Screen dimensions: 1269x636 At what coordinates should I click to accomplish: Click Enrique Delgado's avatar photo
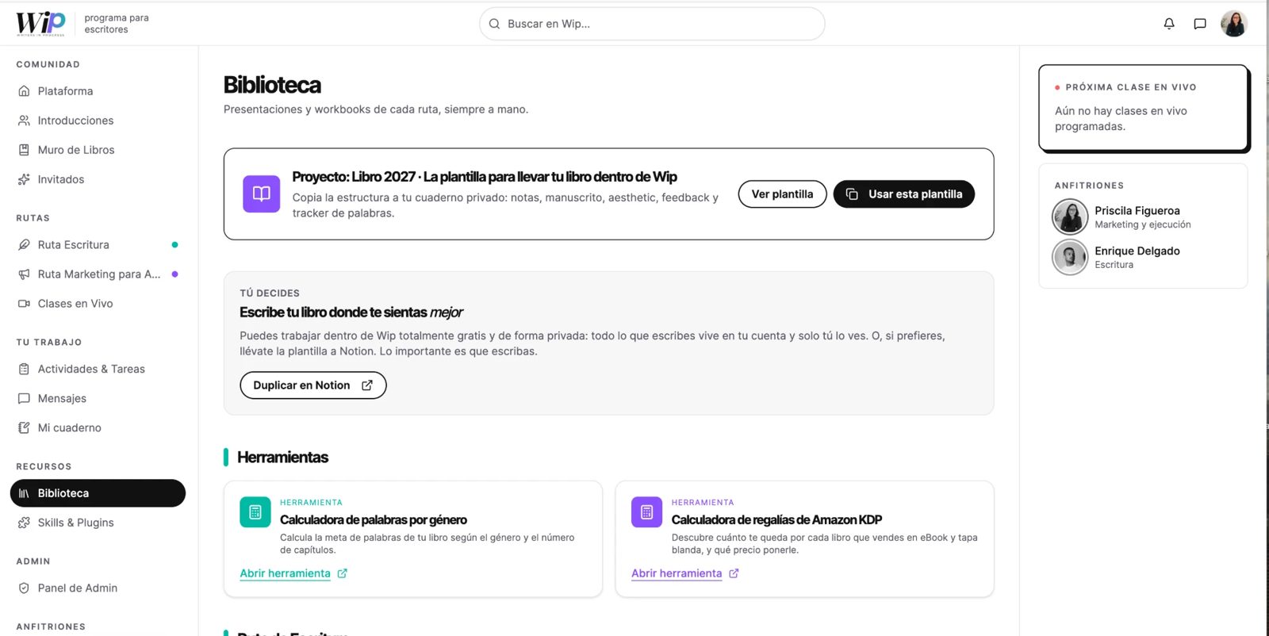(x=1070, y=257)
